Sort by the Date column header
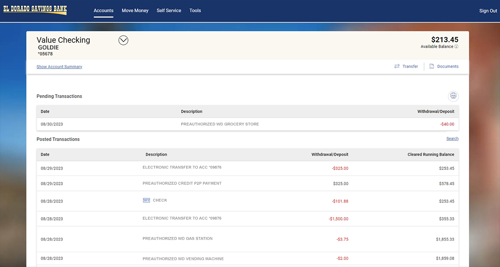500x267 pixels. tap(44, 154)
